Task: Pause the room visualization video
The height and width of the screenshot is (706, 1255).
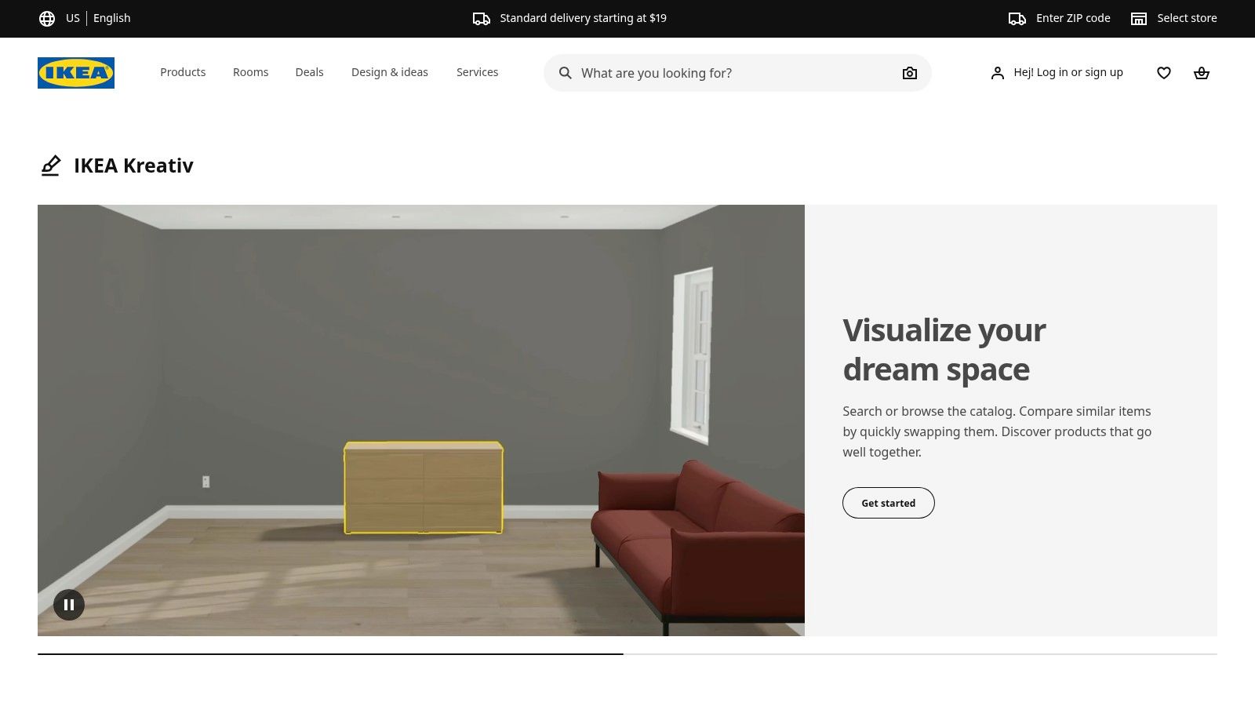Action: point(69,604)
